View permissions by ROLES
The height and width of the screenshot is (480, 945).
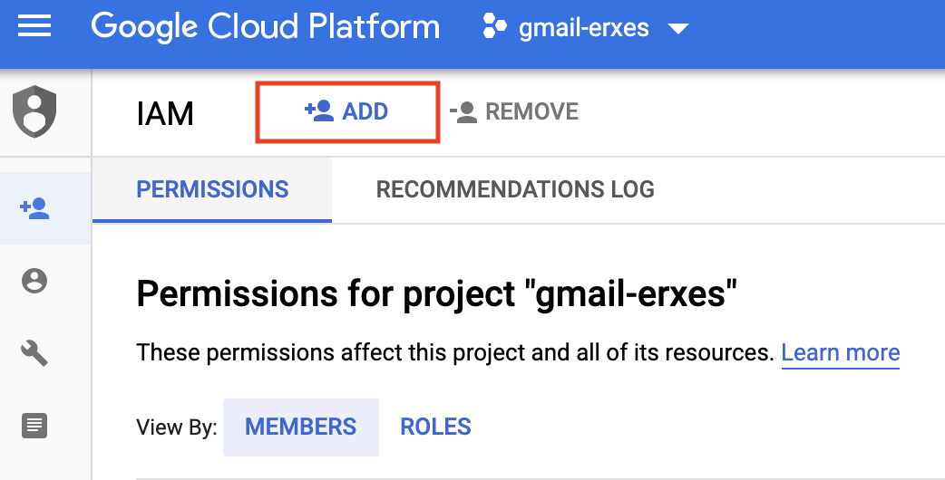pos(435,427)
